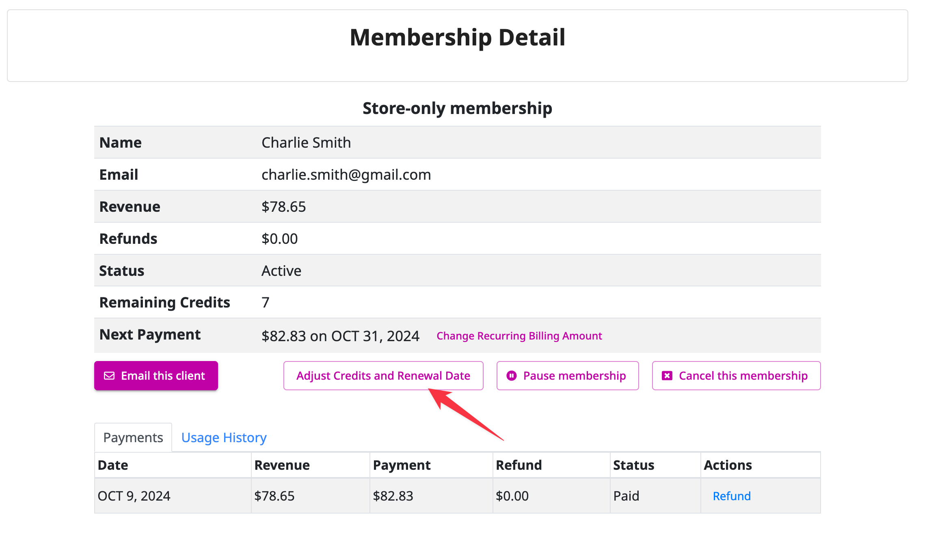Switch to the Usage History tab
The image size is (929, 559).
(x=224, y=437)
